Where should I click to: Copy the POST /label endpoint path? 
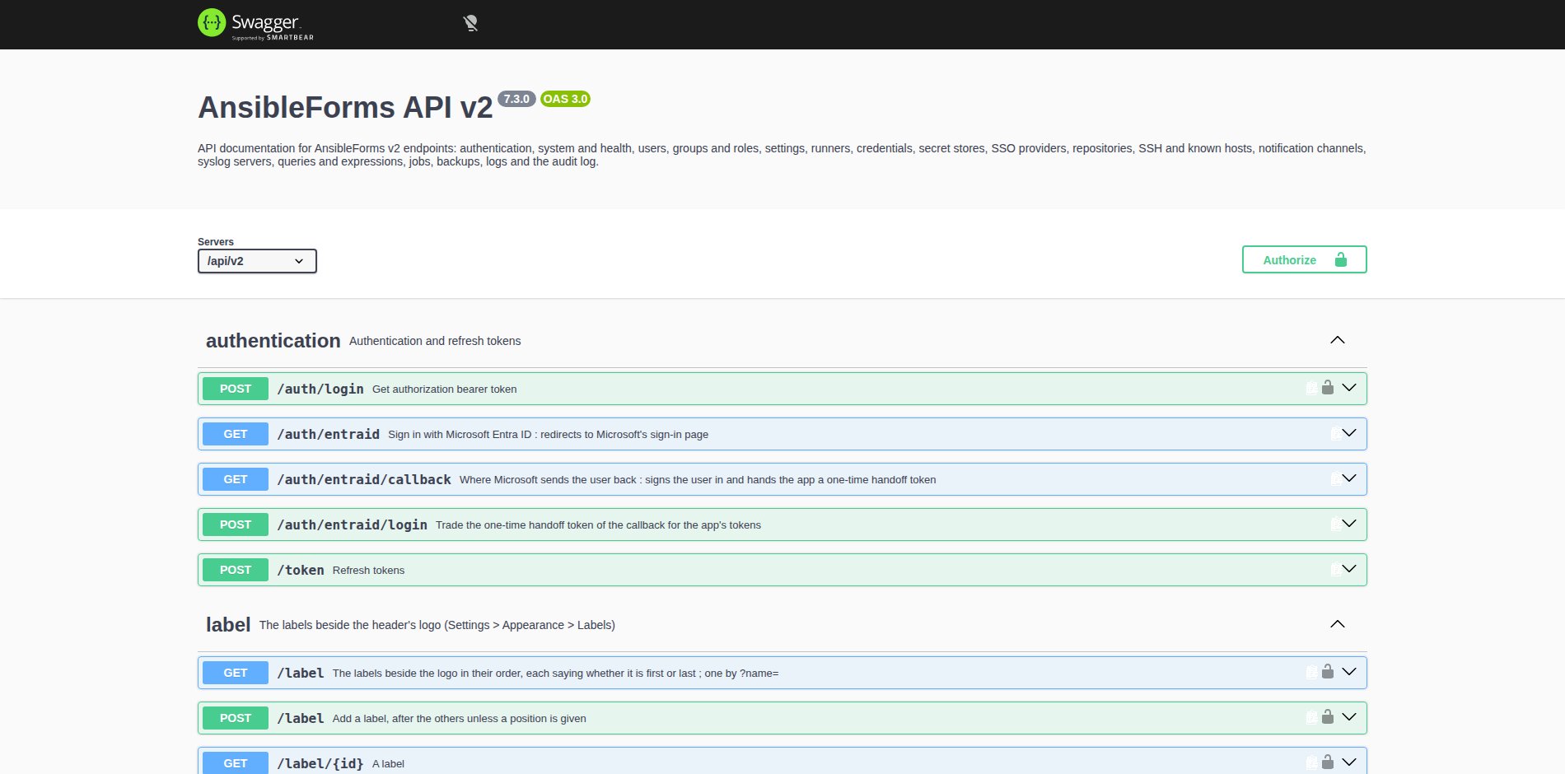1311,717
